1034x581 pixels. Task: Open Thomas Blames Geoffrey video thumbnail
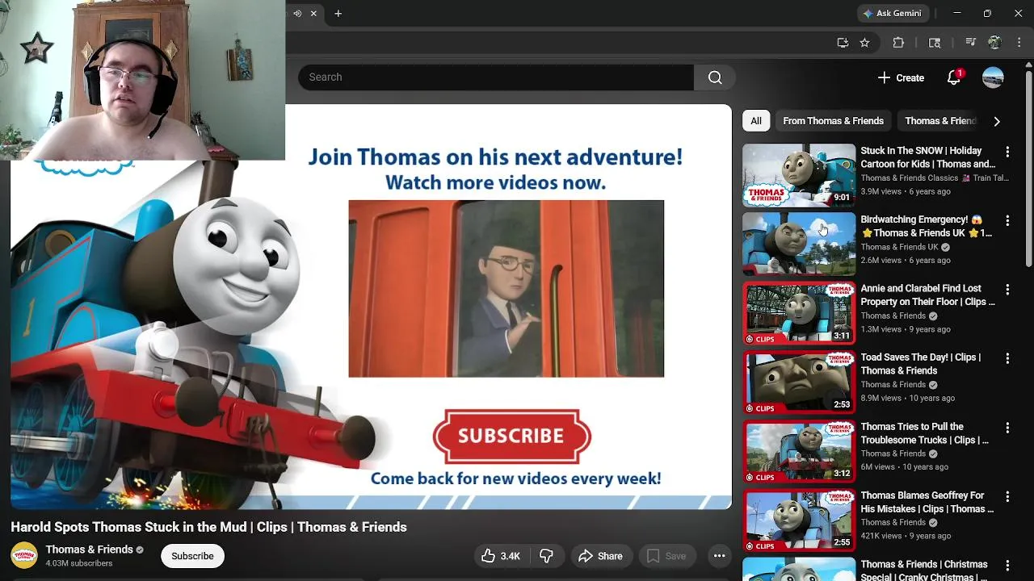[799, 520]
